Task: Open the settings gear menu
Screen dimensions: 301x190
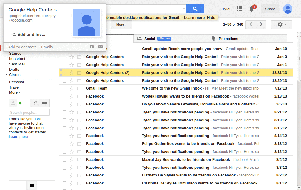Action: coord(282,24)
